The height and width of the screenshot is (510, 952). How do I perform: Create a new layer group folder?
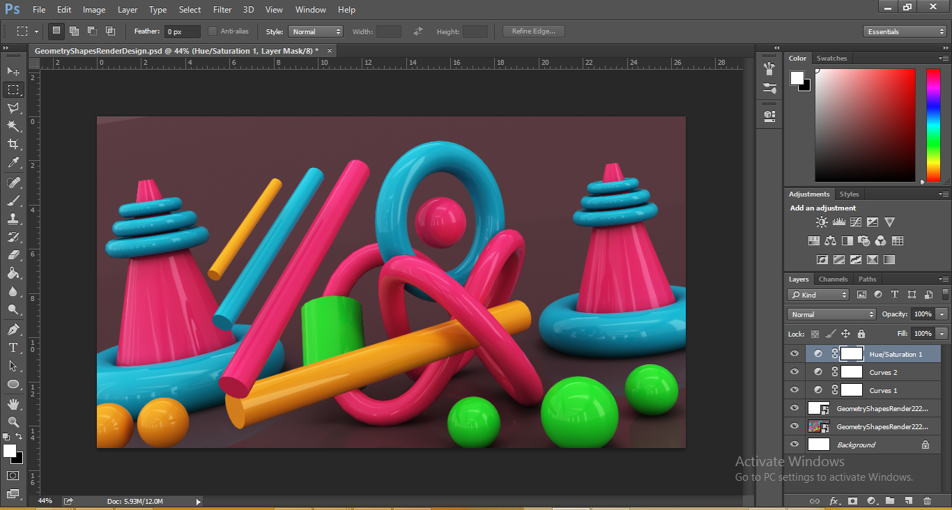pos(890,500)
